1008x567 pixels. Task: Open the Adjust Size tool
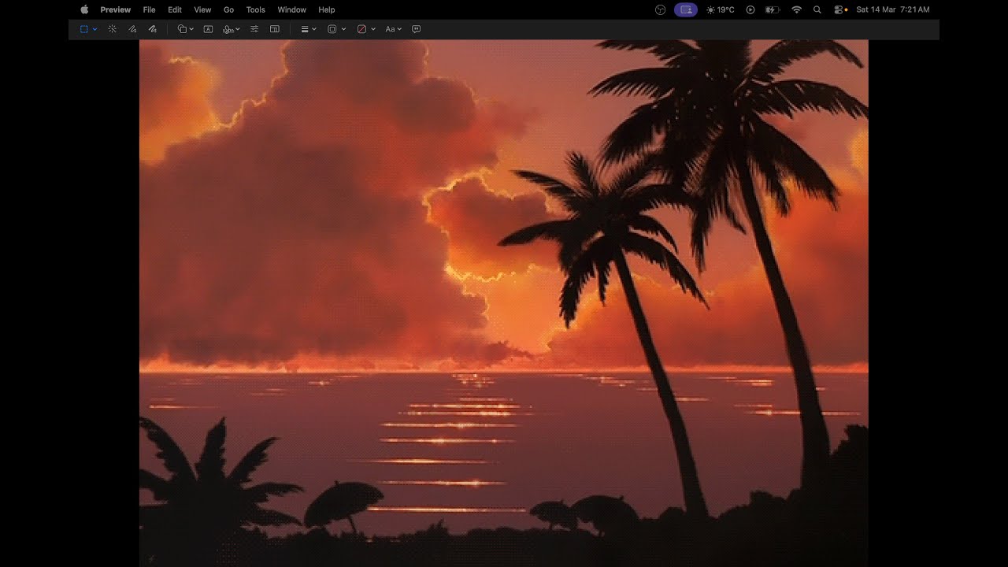(x=275, y=29)
